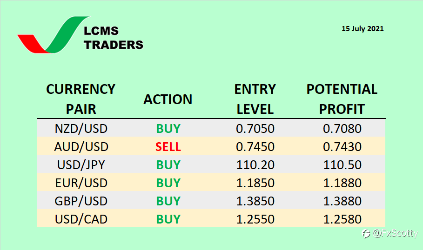This screenshot has width=423, height=250.
Task: Click the AUD/USD entry level 0.7450
Action: pos(255,147)
